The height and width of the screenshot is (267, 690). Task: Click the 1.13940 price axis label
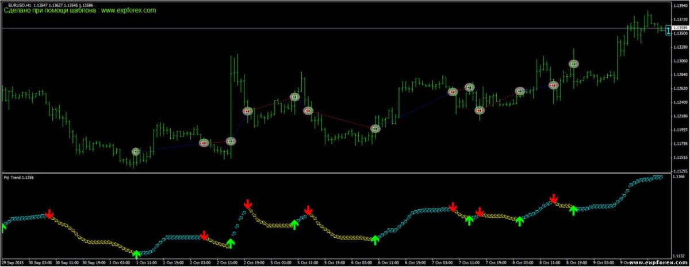pos(680,5)
